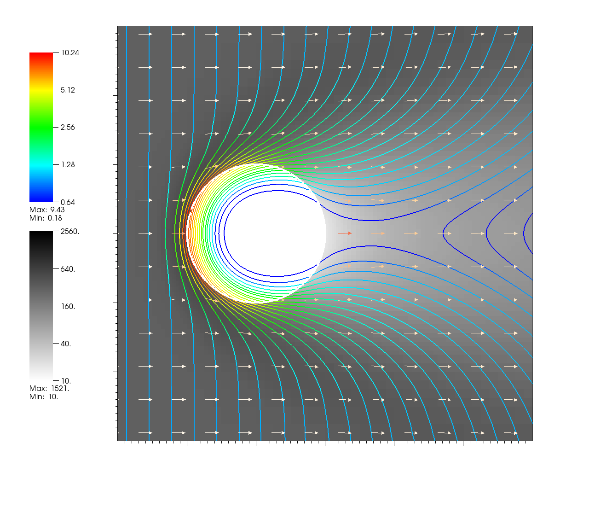The width and height of the screenshot is (589, 519).
Task: Select the 160. grayscale tick label
Action: (68, 306)
